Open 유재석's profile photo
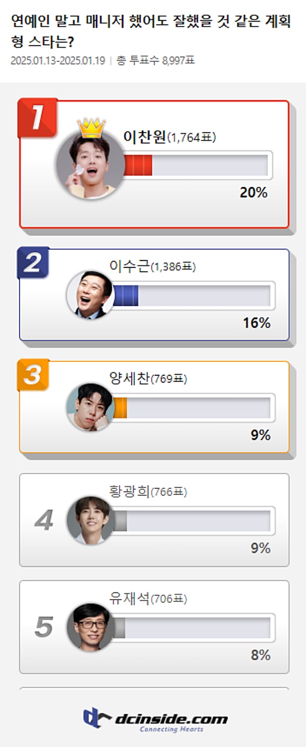306x747 pixels. (x=90, y=627)
